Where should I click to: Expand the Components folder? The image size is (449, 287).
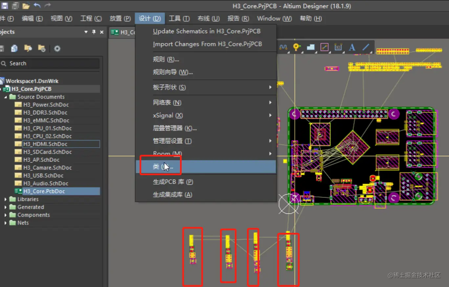[6, 215]
